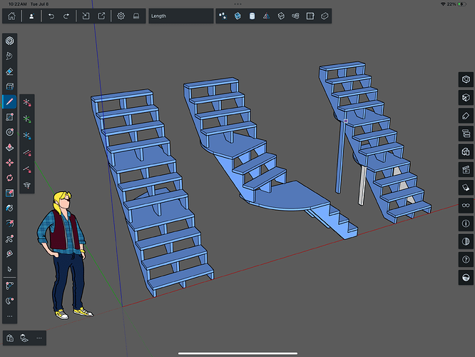Select the active Line tool

(x=9, y=101)
